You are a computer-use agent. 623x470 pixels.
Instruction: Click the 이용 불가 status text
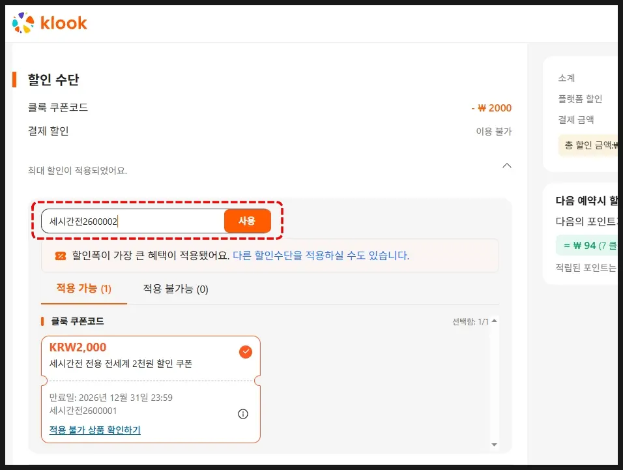pos(494,131)
